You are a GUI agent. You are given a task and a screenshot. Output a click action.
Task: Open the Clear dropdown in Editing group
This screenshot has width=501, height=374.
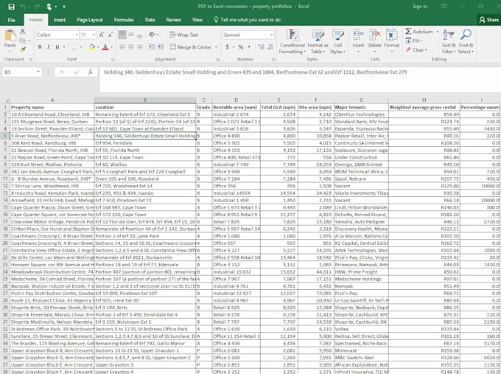pyautogui.click(x=417, y=50)
